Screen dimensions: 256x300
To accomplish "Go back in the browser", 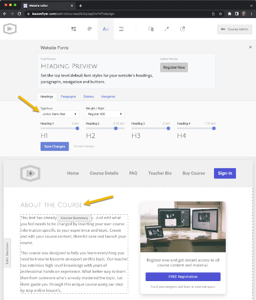I will [x=5, y=14].
